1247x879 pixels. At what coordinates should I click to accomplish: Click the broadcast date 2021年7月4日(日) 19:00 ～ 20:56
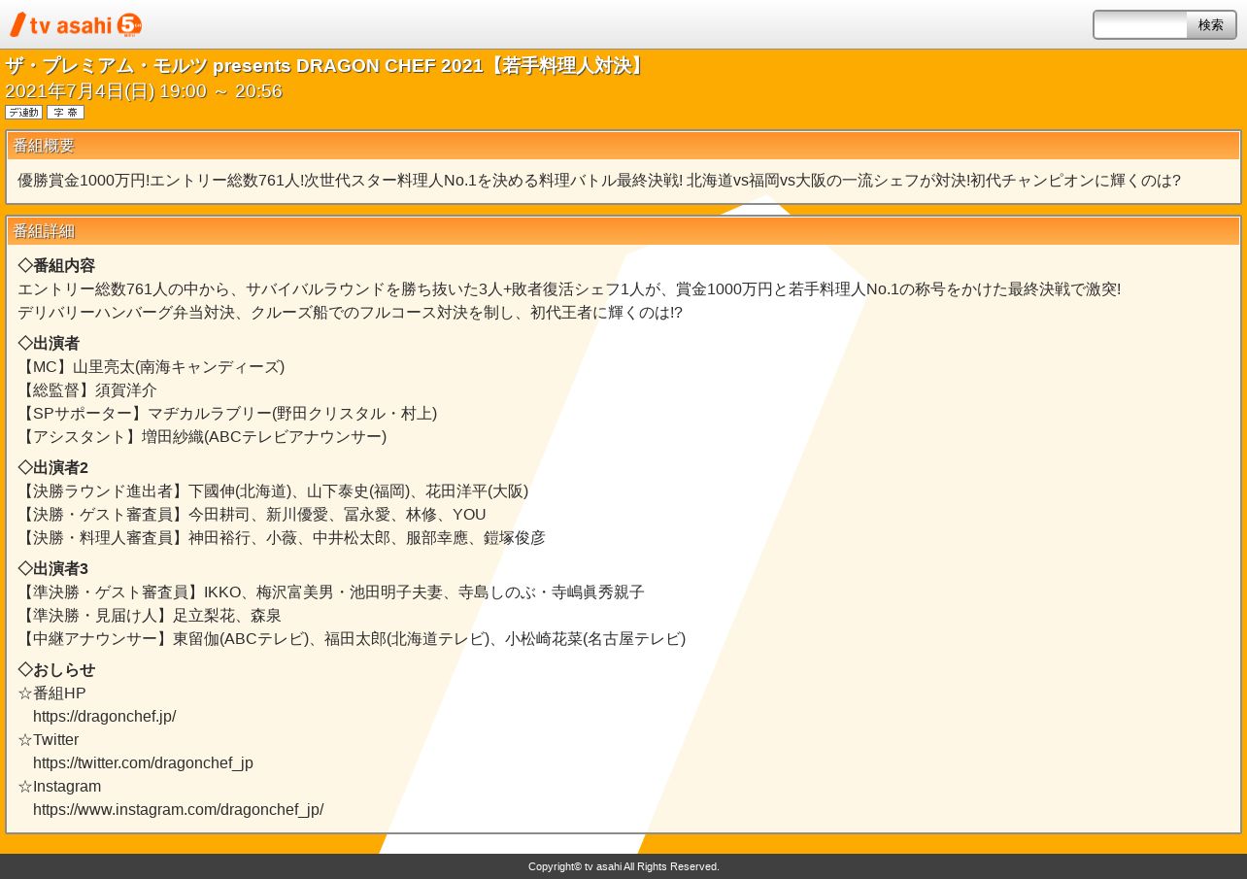point(144,91)
